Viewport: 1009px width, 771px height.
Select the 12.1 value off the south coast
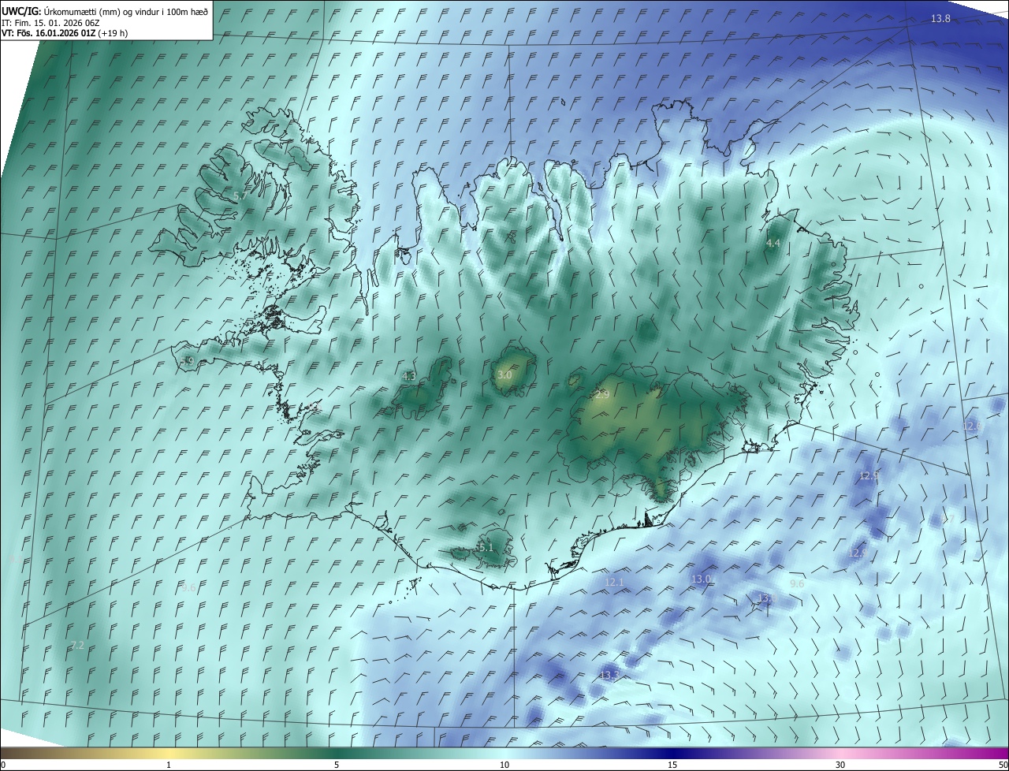coord(614,583)
